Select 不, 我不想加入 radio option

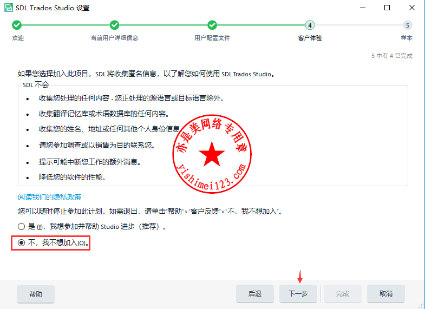click(x=54, y=242)
